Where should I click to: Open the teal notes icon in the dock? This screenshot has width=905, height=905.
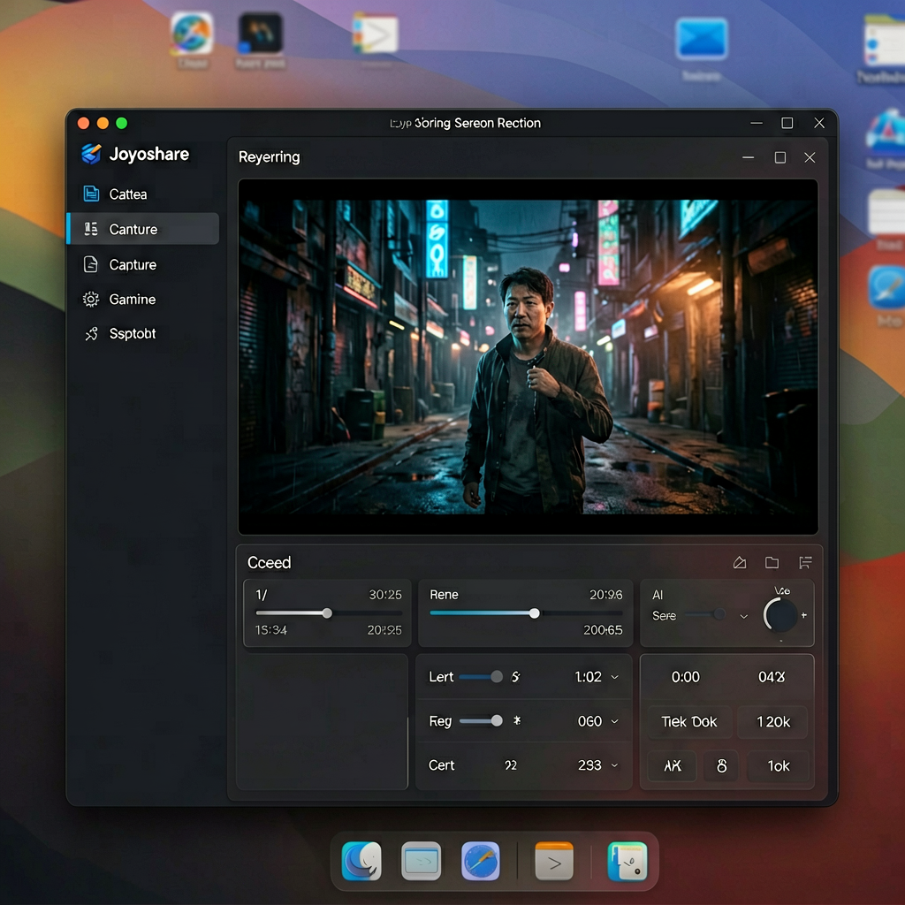coord(627,861)
